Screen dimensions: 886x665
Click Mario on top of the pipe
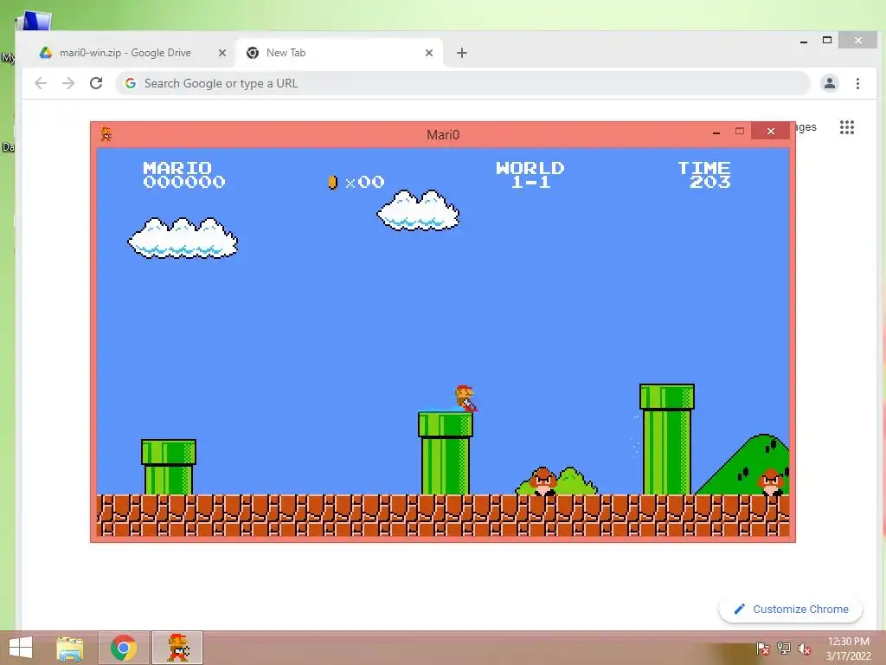(465, 398)
